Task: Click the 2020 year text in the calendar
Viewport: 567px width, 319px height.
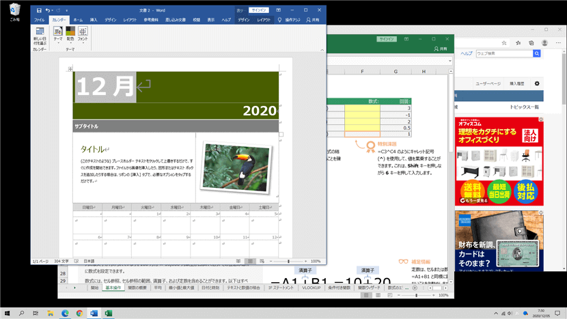Action: click(260, 111)
